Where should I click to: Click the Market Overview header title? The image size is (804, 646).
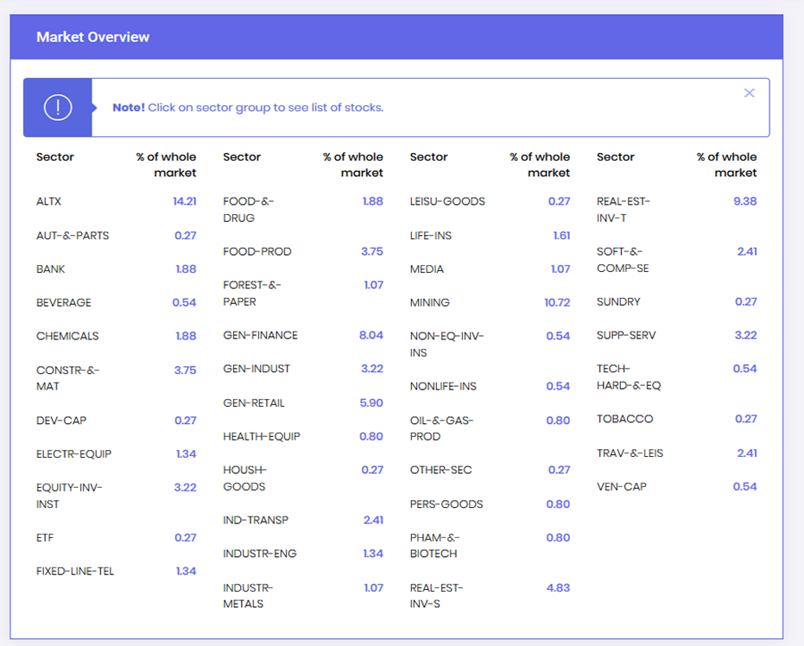[92, 37]
